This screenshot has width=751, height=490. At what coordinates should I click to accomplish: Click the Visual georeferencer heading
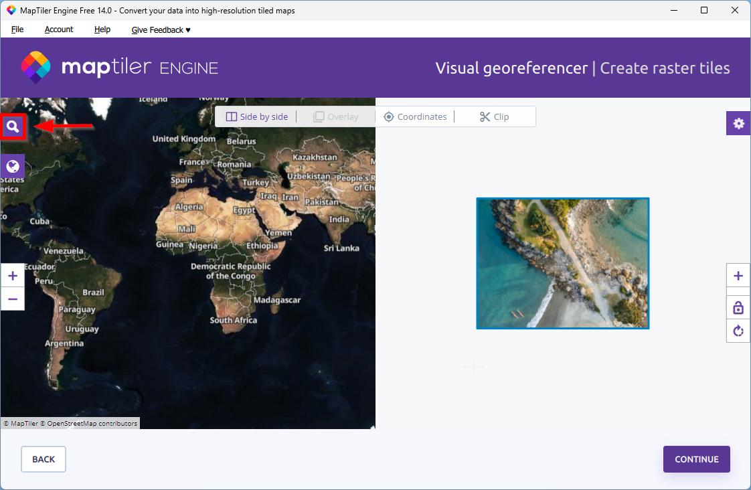[x=511, y=68]
